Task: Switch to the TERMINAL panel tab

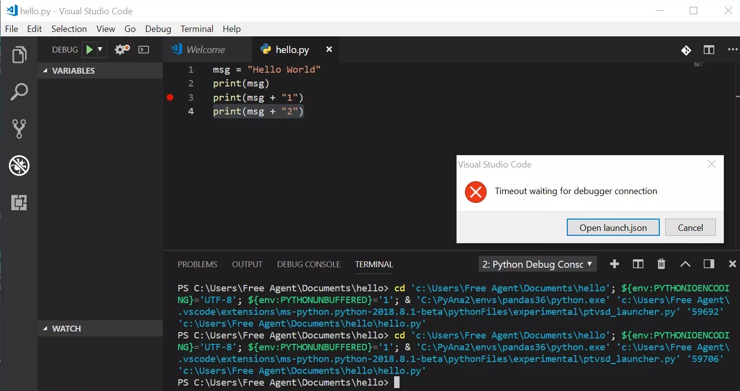Action: [x=374, y=264]
